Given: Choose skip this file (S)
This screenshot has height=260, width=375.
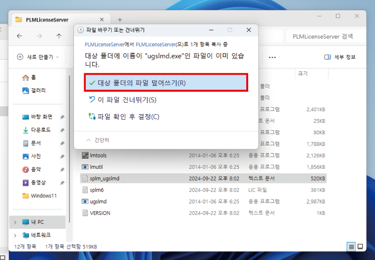Looking at the screenshot, I should coord(122,100).
